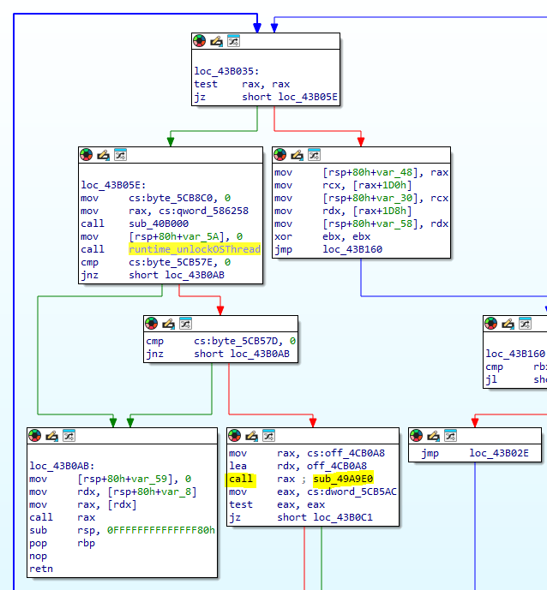Click loc_43B0AB in jnz after byte_5CB57E
This screenshot has width=547, height=590.
coord(195,275)
